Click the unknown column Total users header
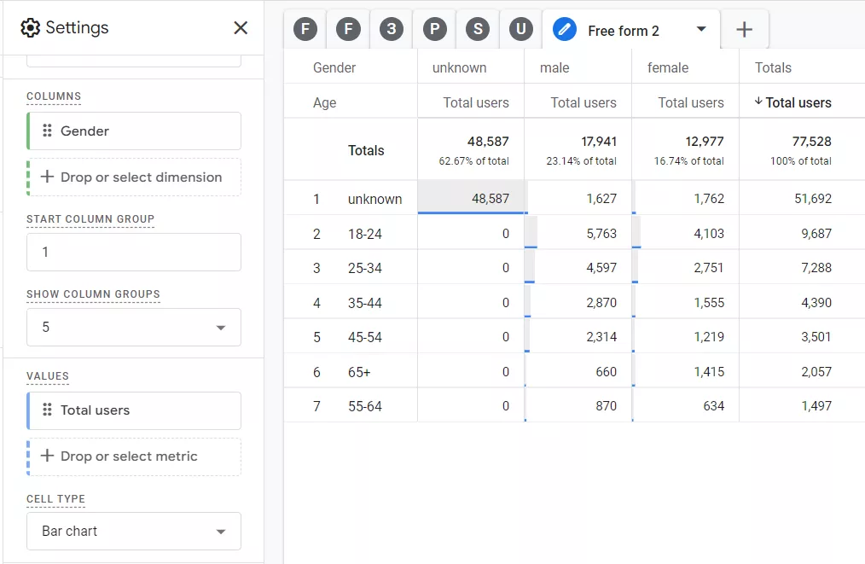The image size is (865, 564). point(476,102)
